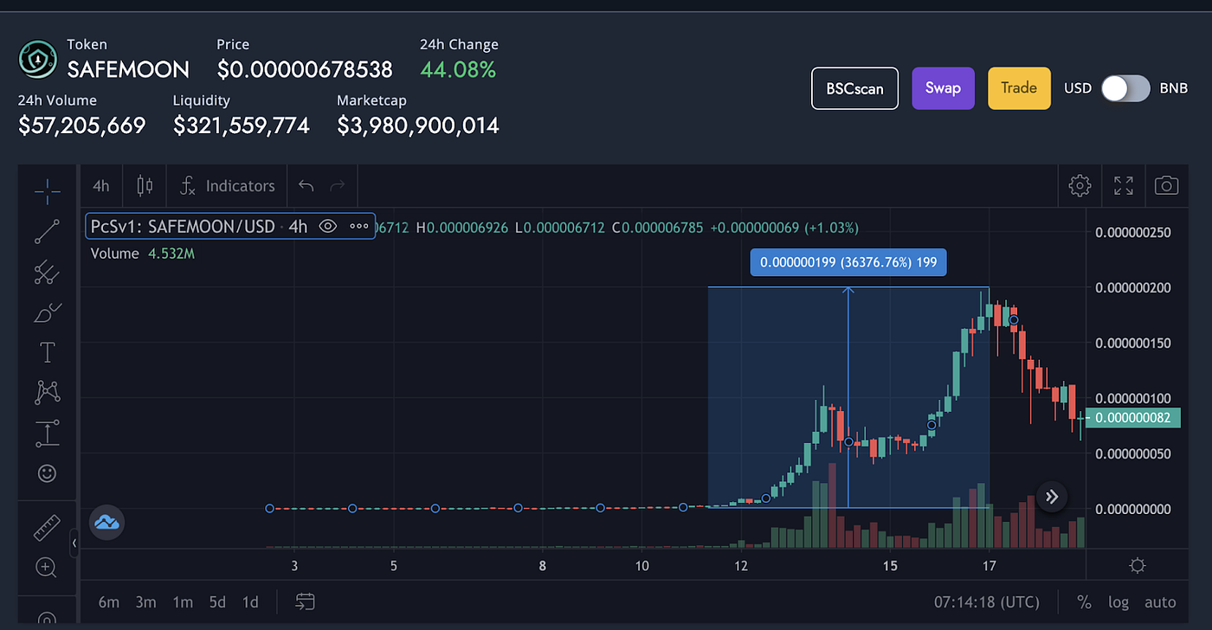Image resolution: width=1212 pixels, height=630 pixels.
Task: Toggle log scale mode
Action: coord(1119,602)
